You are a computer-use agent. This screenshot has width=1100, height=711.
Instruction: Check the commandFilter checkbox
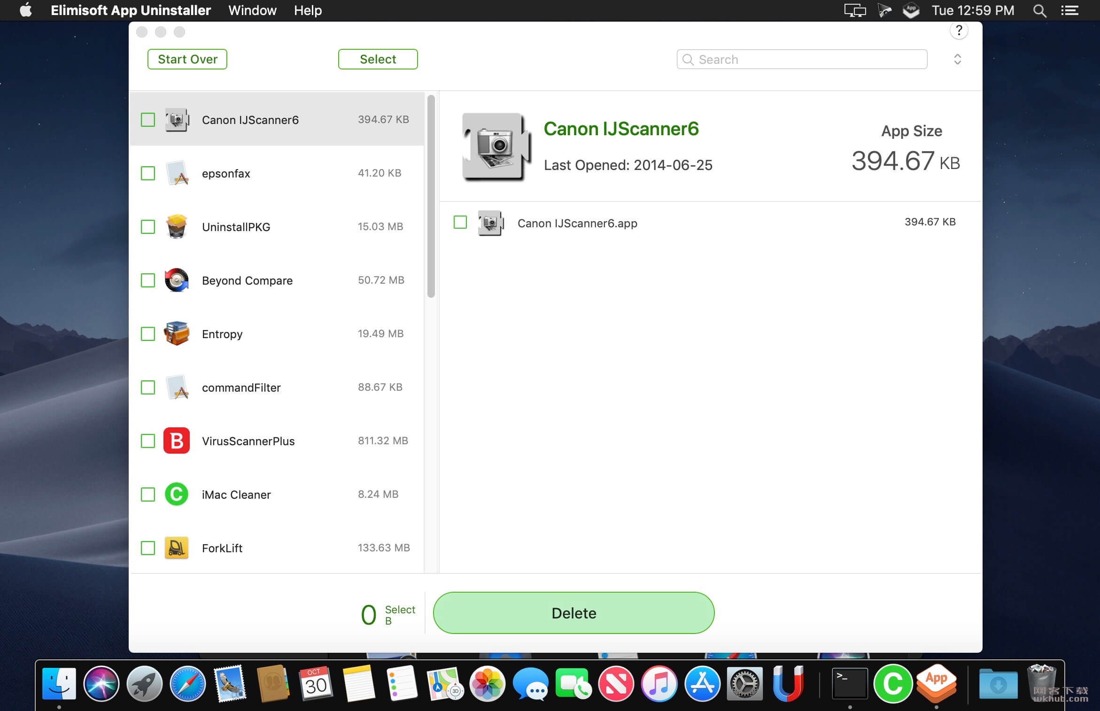pyautogui.click(x=148, y=387)
